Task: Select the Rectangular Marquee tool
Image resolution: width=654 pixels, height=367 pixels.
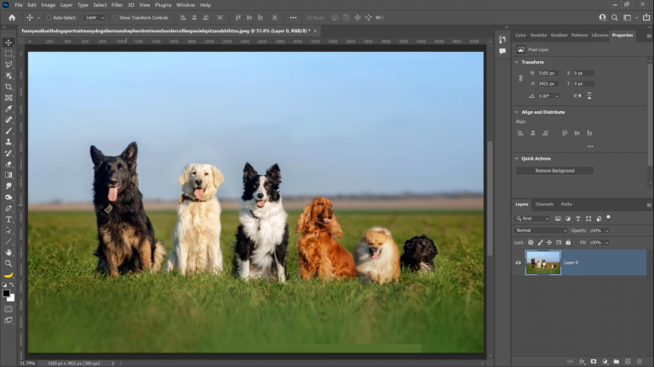Action: click(9, 54)
